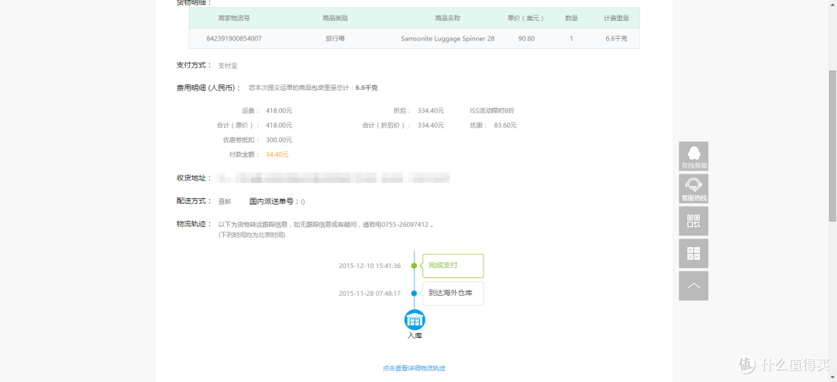Viewport: 837px width, 382px height.
Task: Select logistics number 842391900854007
Action: click(234, 39)
